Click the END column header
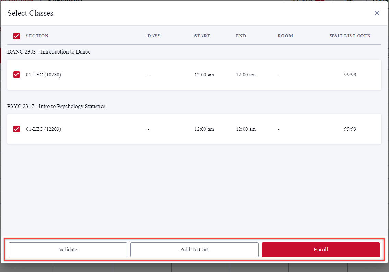This screenshot has width=389, height=272. [241, 36]
